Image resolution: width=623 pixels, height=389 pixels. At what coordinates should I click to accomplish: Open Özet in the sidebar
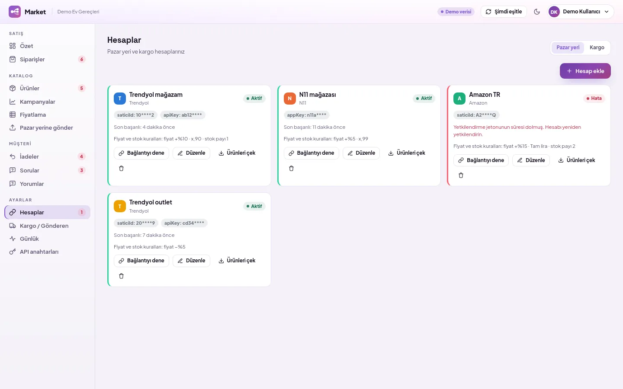tap(48, 46)
